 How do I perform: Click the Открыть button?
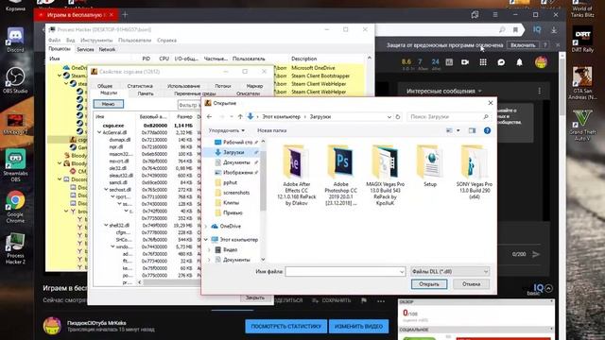click(429, 284)
